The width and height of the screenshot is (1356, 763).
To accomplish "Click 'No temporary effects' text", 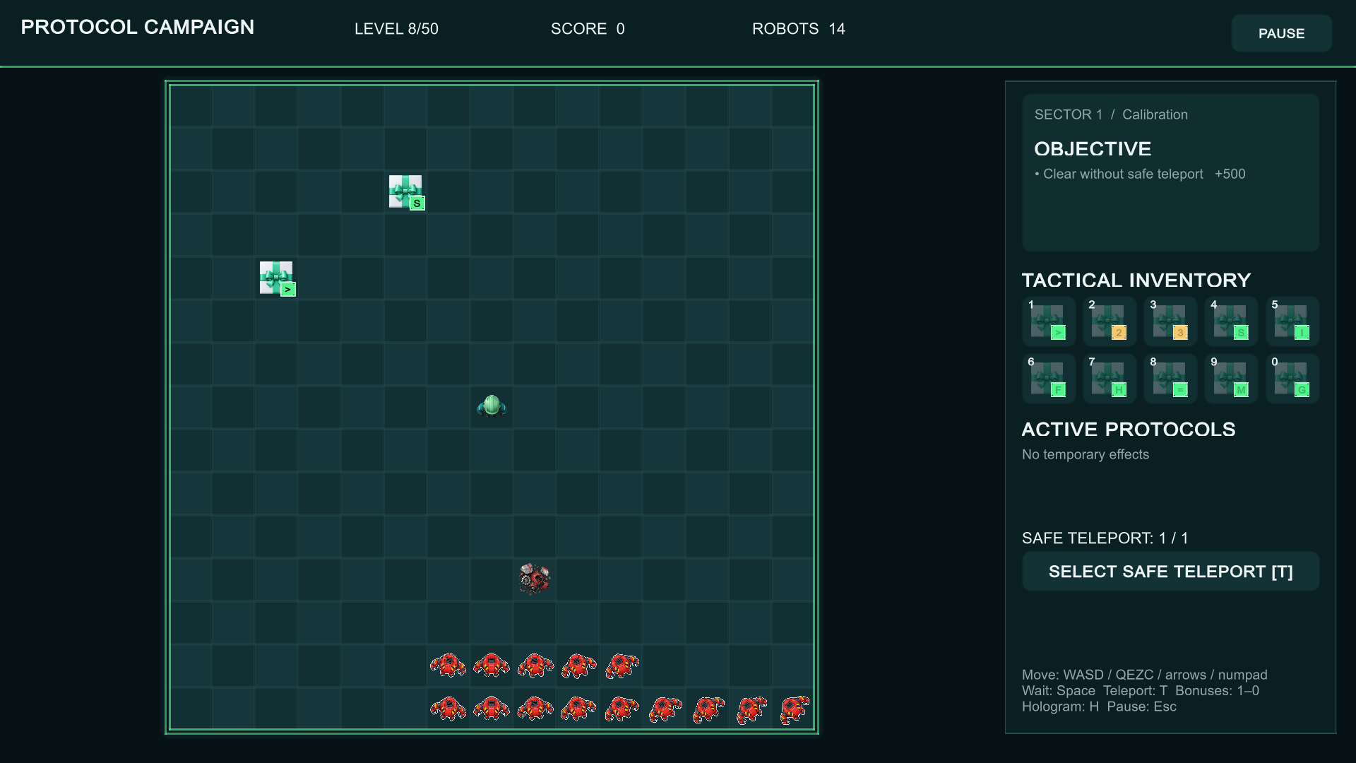I will [x=1086, y=454].
